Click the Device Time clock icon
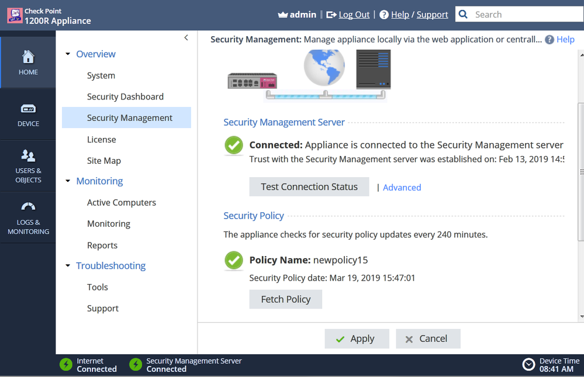584x377 pixels. 528,365
